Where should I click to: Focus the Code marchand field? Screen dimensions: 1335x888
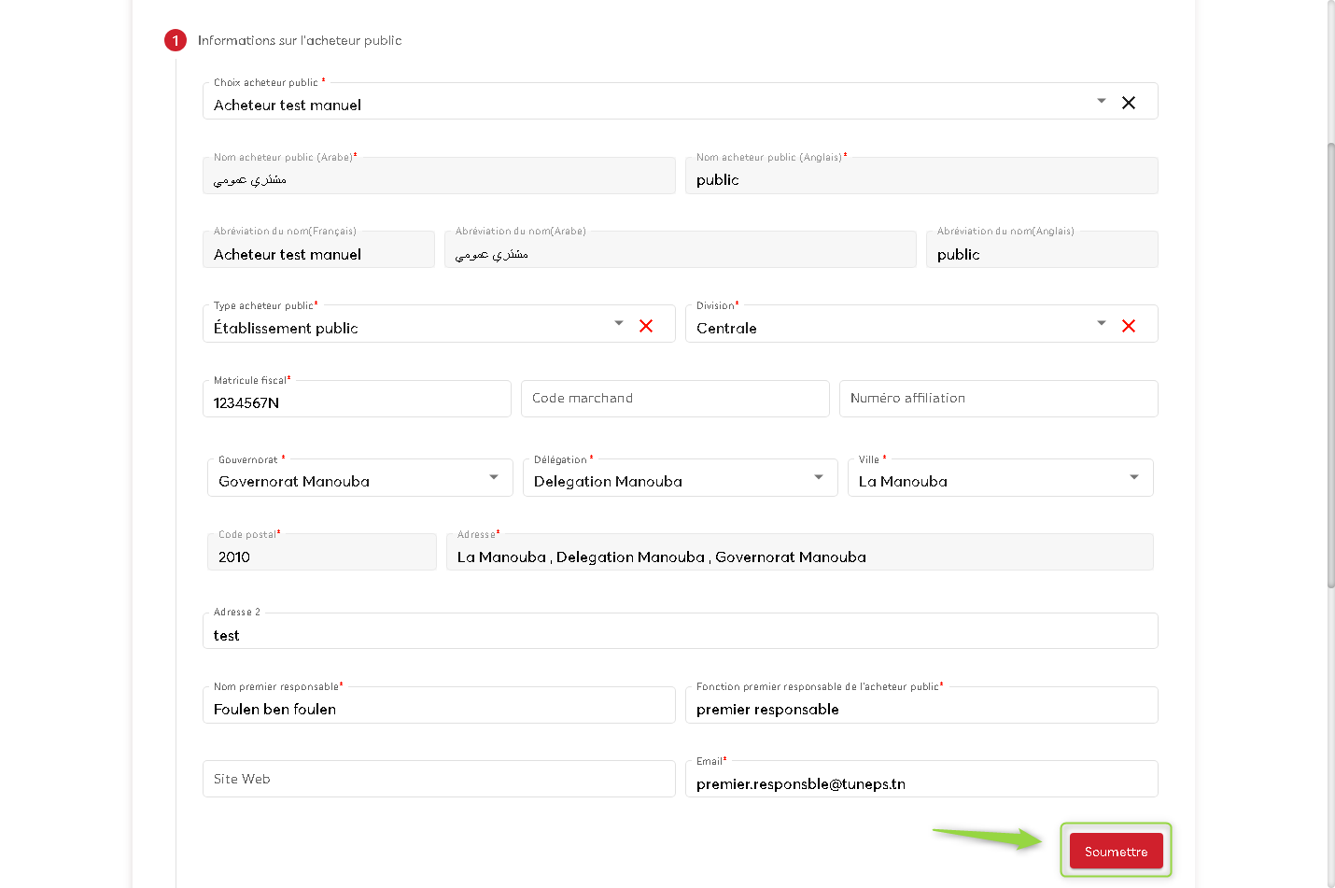(x=674, y=399)
